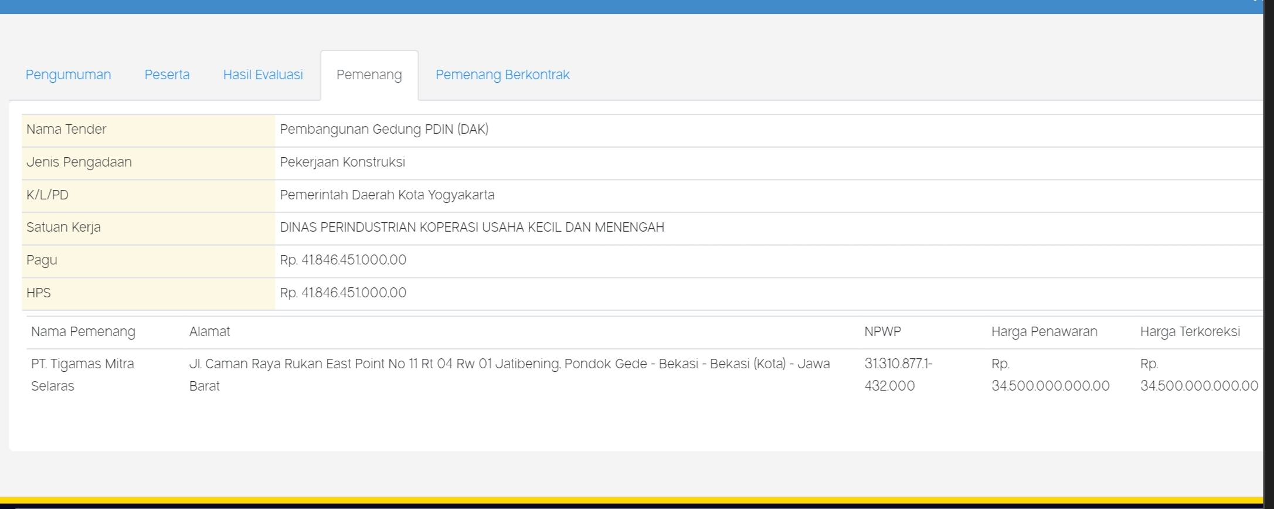Image resolution: width=1274 pixels, height=509 pixels.
Task: Click the Nama Pemenang column header
Action: (83, 332)
